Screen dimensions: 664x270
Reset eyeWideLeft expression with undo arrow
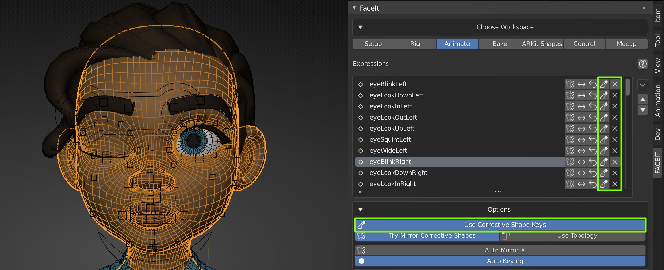(x=592, y=151)
